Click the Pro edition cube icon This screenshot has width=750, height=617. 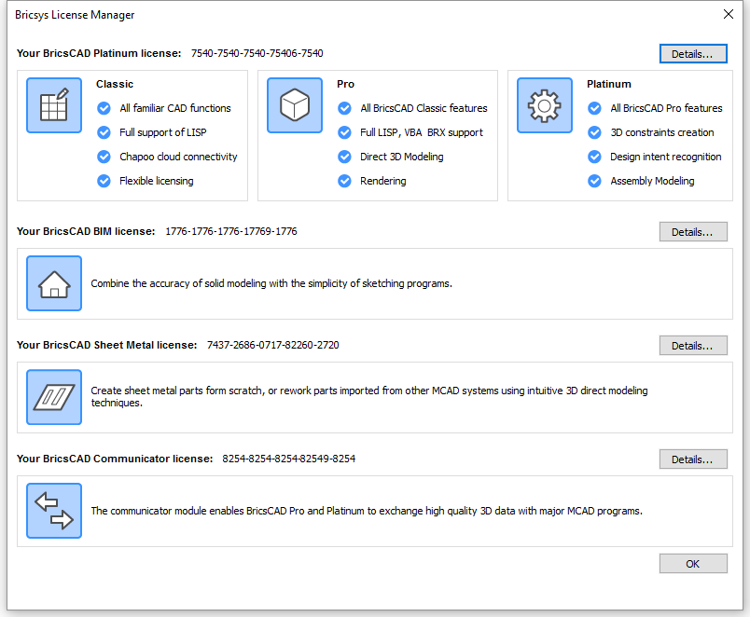[x=295, y=105]
